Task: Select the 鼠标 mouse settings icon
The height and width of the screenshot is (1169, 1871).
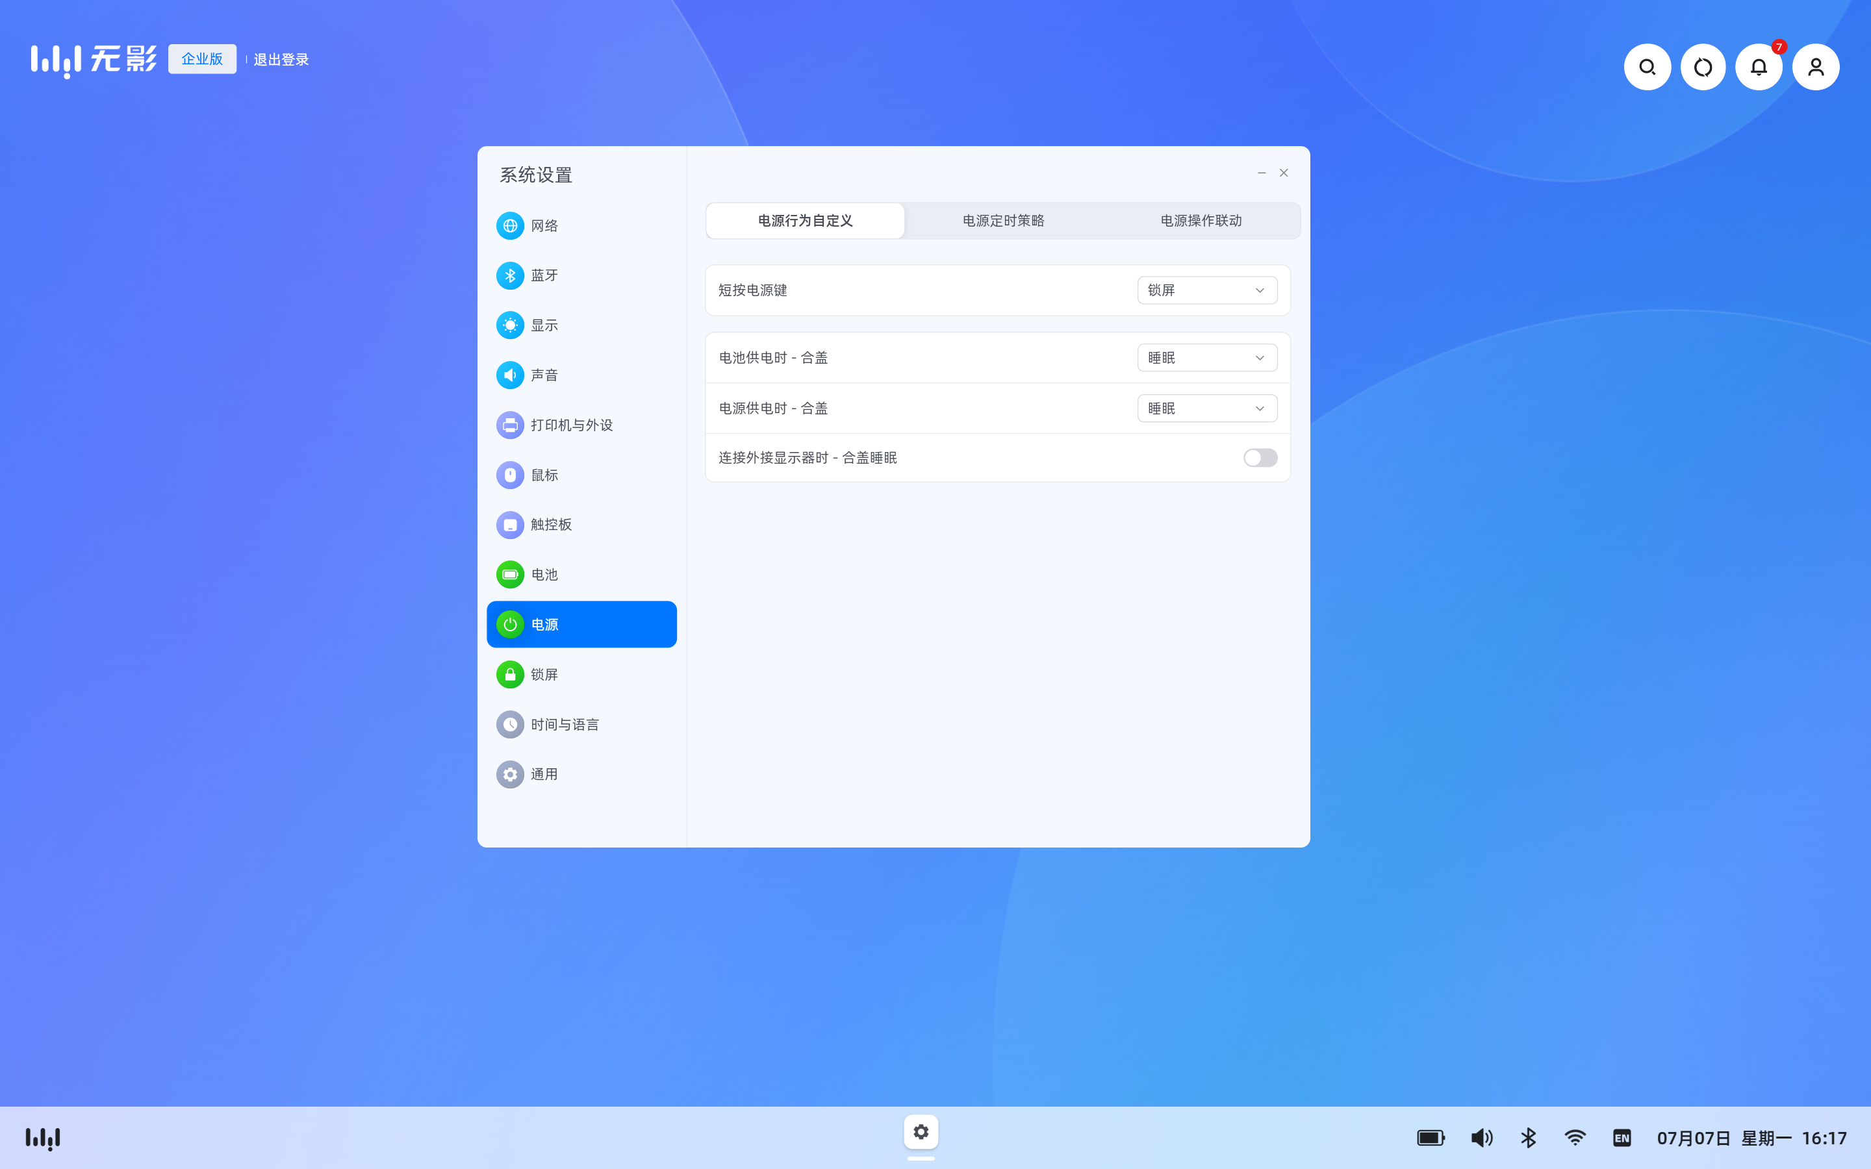Action: [509, 475]
